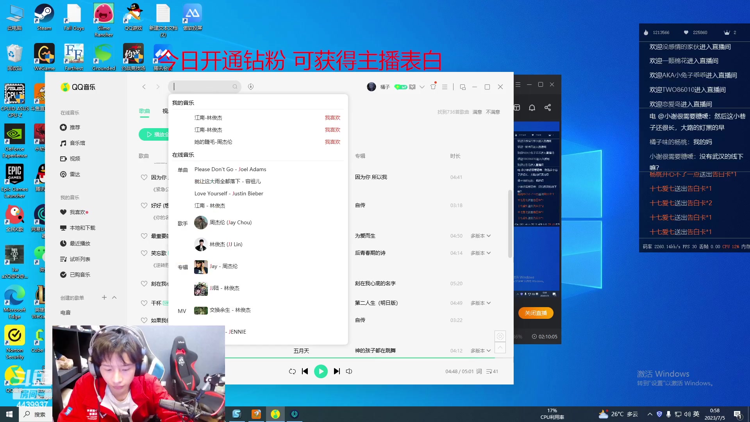The height and width of the screenshot is (422, 750).
Task: Click next track button
Action: (x=337, y=371)
